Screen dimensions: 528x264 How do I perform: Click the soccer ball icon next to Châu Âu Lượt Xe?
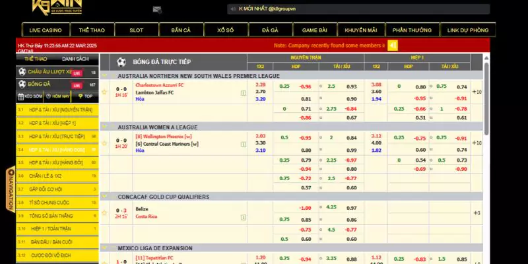tap(22, 72)
